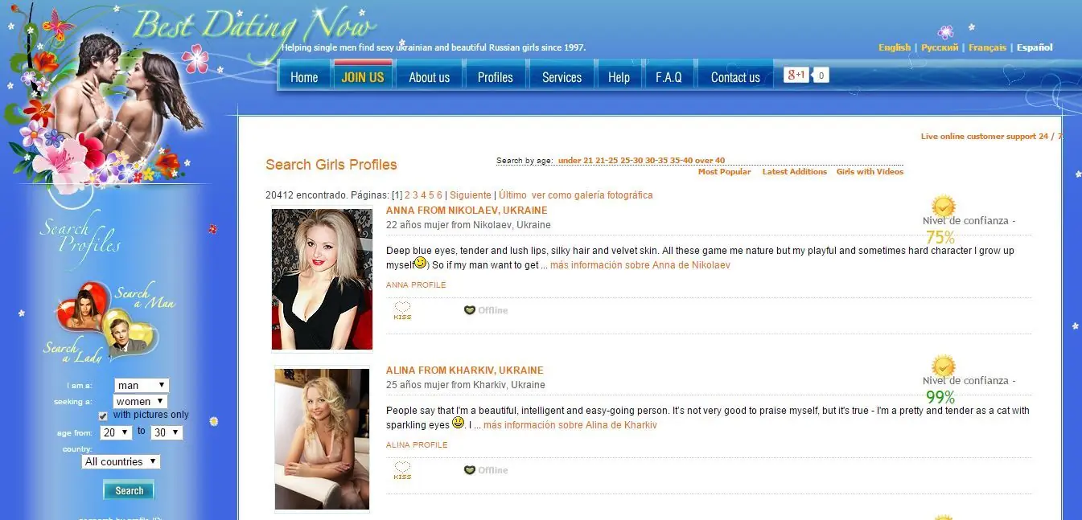This screenshot has width=1082, height=520.
Task: Open the JOIN US menu item
Action: (x=363, y=77)
